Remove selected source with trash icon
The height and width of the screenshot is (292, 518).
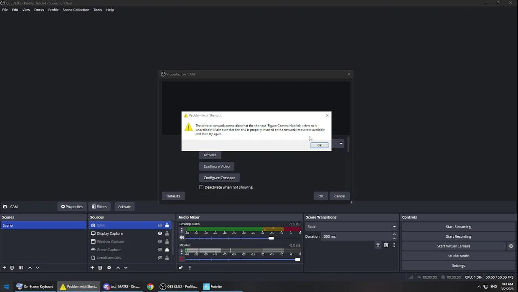pos(100,268)
